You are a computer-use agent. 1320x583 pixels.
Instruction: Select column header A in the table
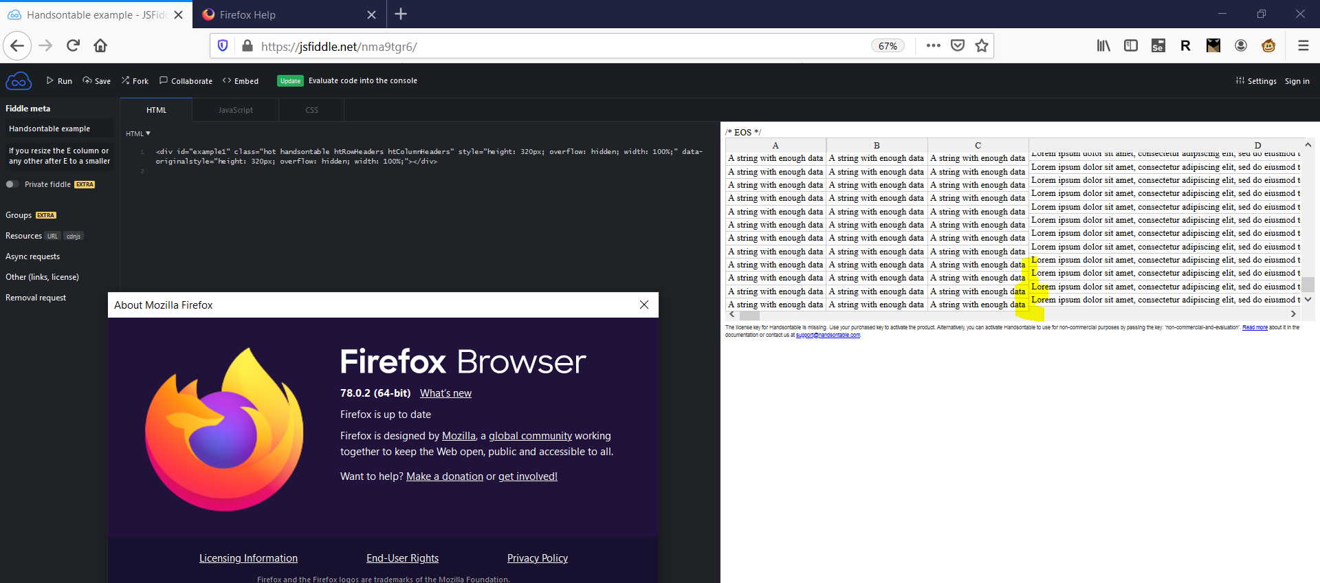(x=775, y=145)
